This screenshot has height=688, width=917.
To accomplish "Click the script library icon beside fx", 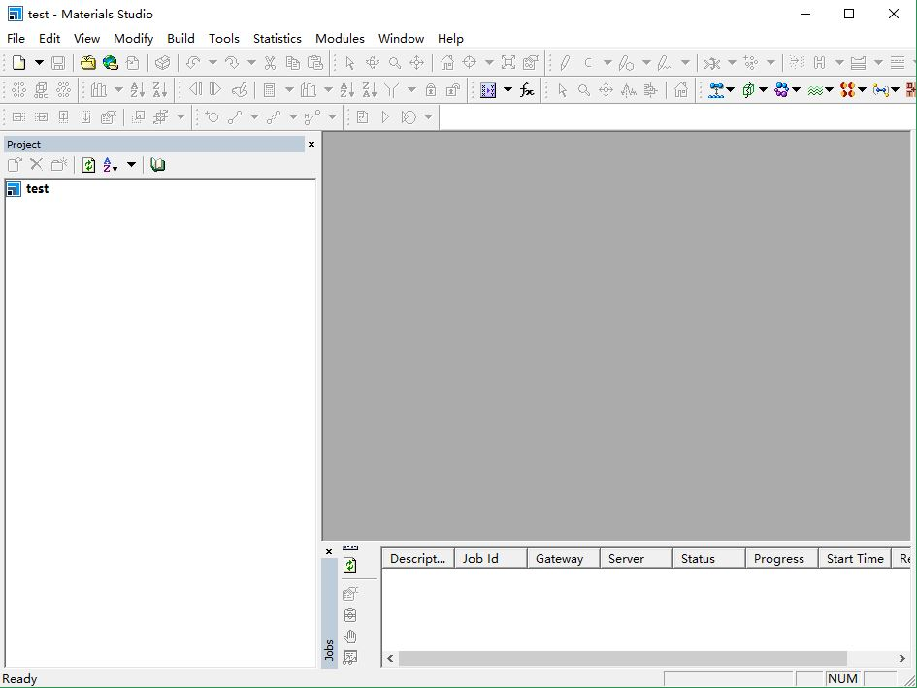I will tap(488, 90).
